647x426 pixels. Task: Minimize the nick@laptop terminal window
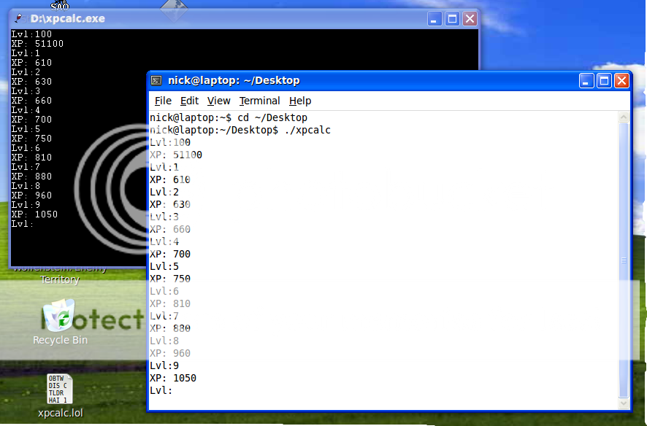pos(586,81)
